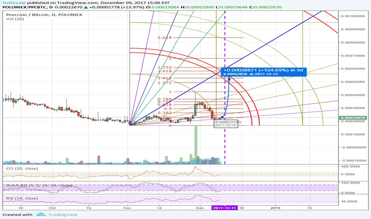Screen dimensions: 371x219
Task: Click the TradingView cloud logo icon
Action: click(x=41, y=215)
